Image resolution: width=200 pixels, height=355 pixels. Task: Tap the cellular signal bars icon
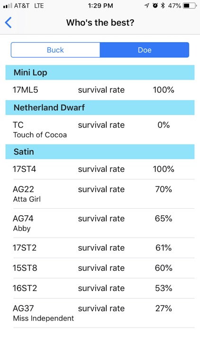click(8, 6)
